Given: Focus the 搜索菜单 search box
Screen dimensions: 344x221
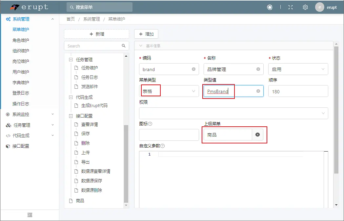Looking at the screenshot, I should (x=99, y=7).
